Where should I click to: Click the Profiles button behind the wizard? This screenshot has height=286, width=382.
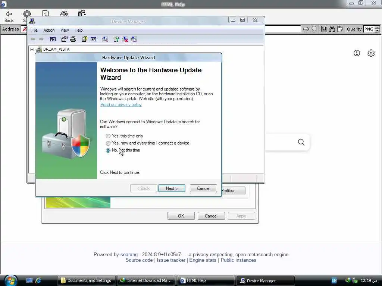tap(234, 190)
